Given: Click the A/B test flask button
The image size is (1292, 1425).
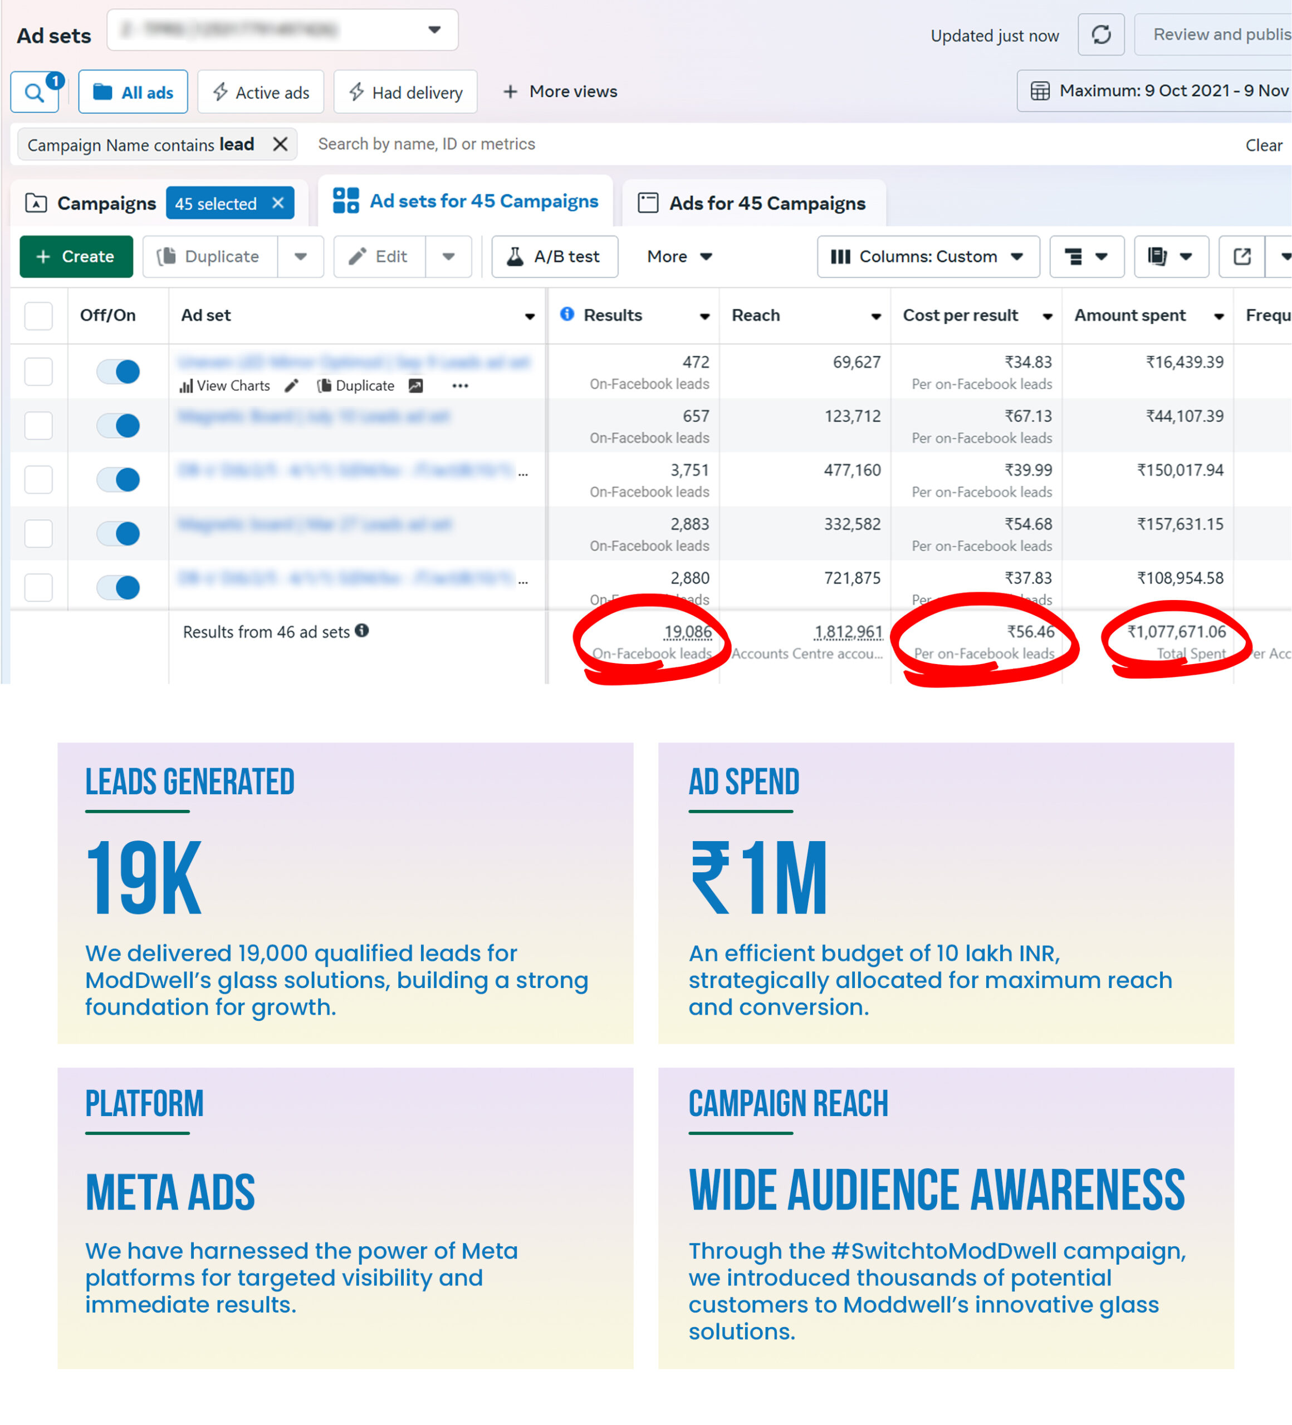Looking at the screenshot, I should coord(555,257).
